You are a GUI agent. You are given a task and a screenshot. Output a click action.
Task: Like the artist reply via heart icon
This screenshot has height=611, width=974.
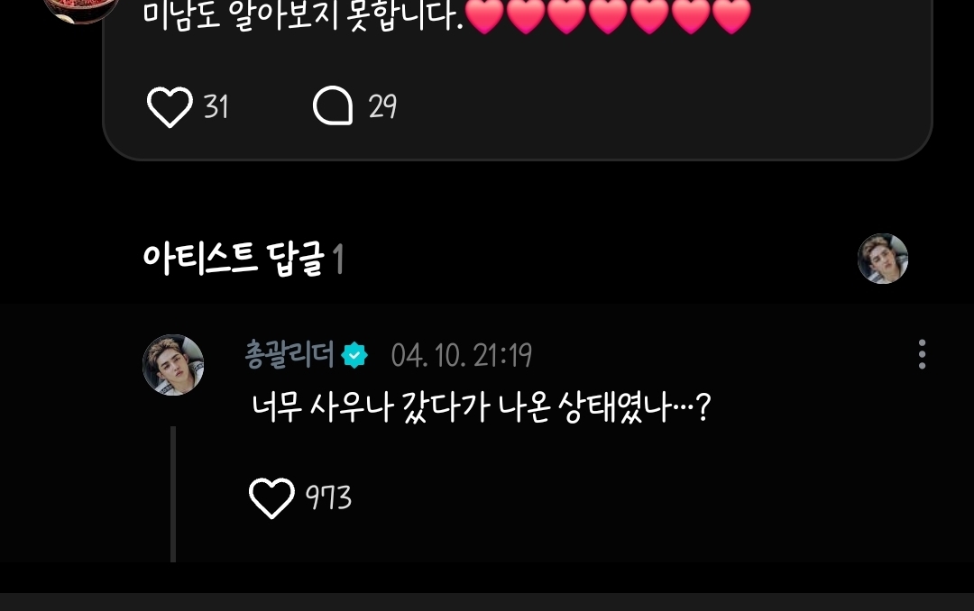[271, 498]
